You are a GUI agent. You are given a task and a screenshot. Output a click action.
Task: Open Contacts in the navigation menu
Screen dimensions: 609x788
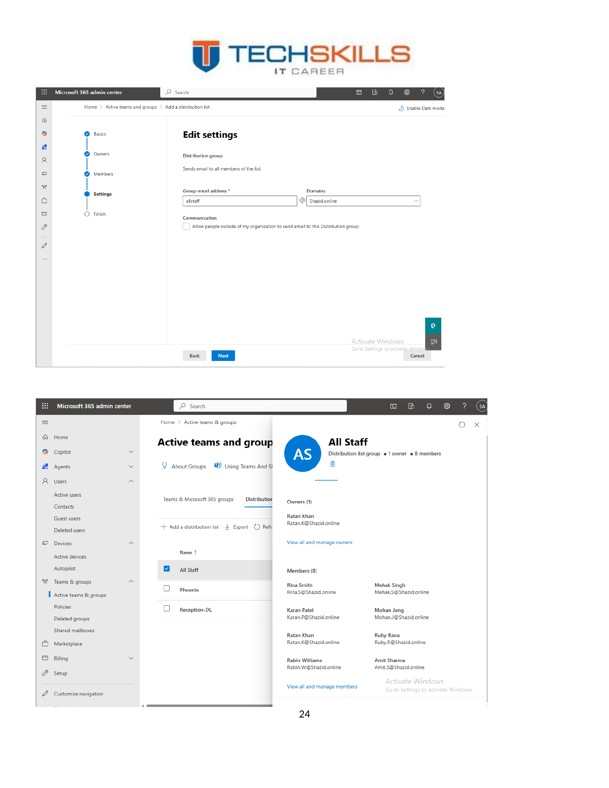(64, 507)
